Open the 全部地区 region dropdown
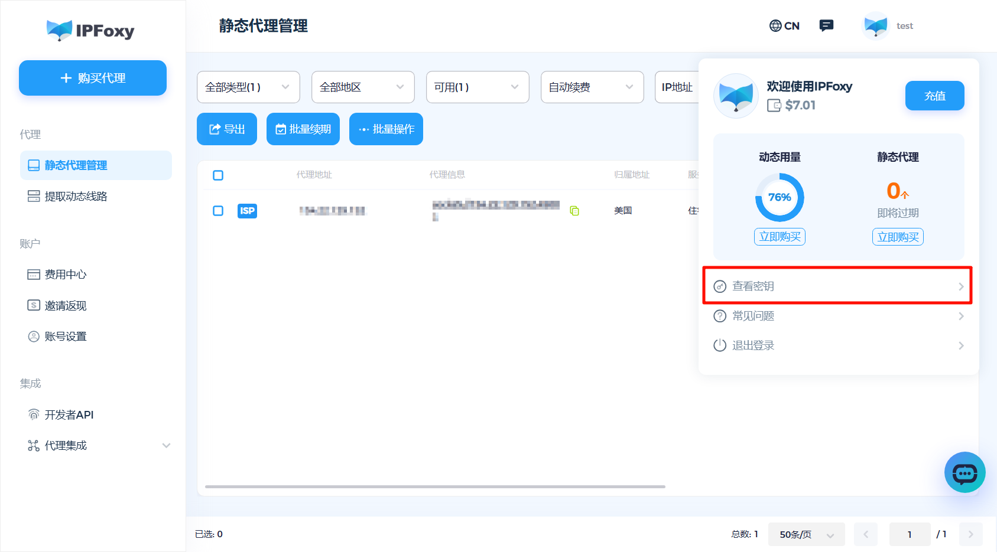The image size is (997, 552). coord(362,87)
